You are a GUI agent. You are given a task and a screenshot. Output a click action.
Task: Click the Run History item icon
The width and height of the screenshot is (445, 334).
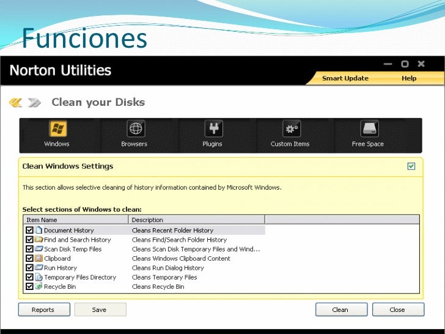pyautogui.click(x=39, y=267)
